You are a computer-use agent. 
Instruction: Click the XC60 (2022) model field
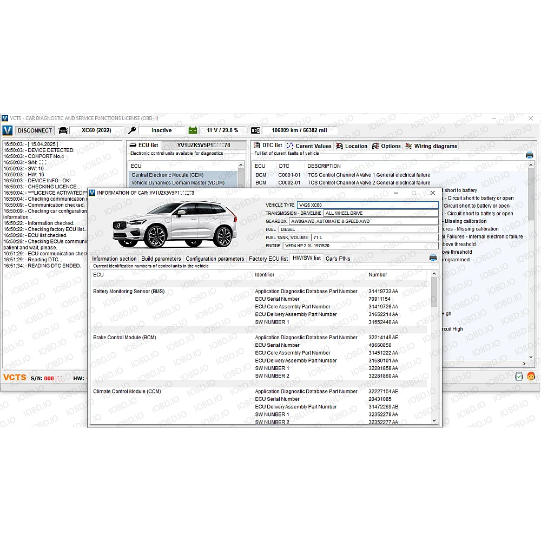96,130
